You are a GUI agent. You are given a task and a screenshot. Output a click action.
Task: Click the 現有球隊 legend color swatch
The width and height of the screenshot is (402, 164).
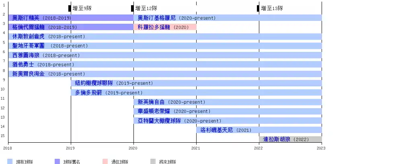point(10,162)
